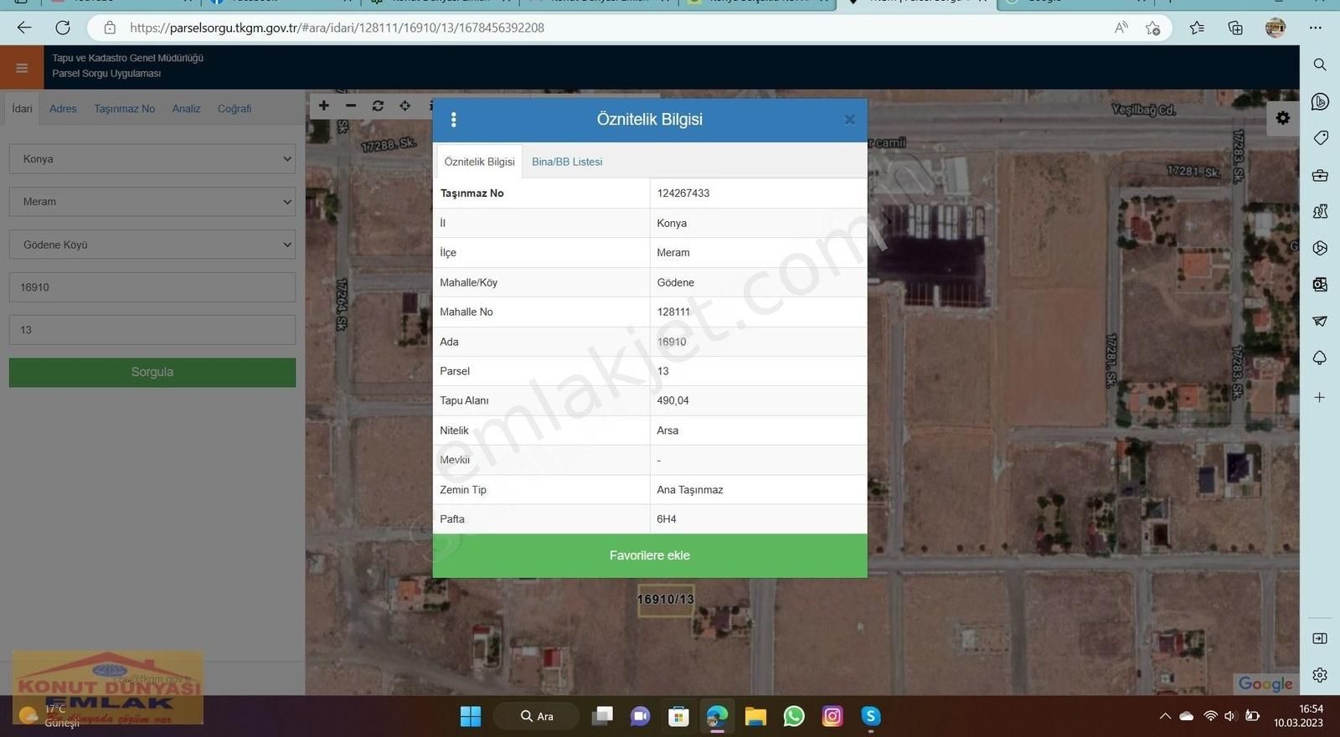Click the Favorilere ekle button

(x=650, y=555)
